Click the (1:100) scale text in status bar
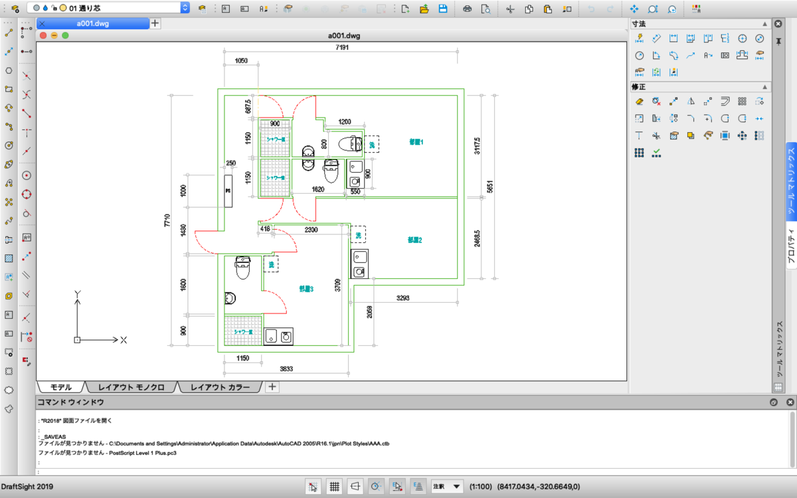The height and width of the screenshot is (498, 797). click(x=480, y=487)
